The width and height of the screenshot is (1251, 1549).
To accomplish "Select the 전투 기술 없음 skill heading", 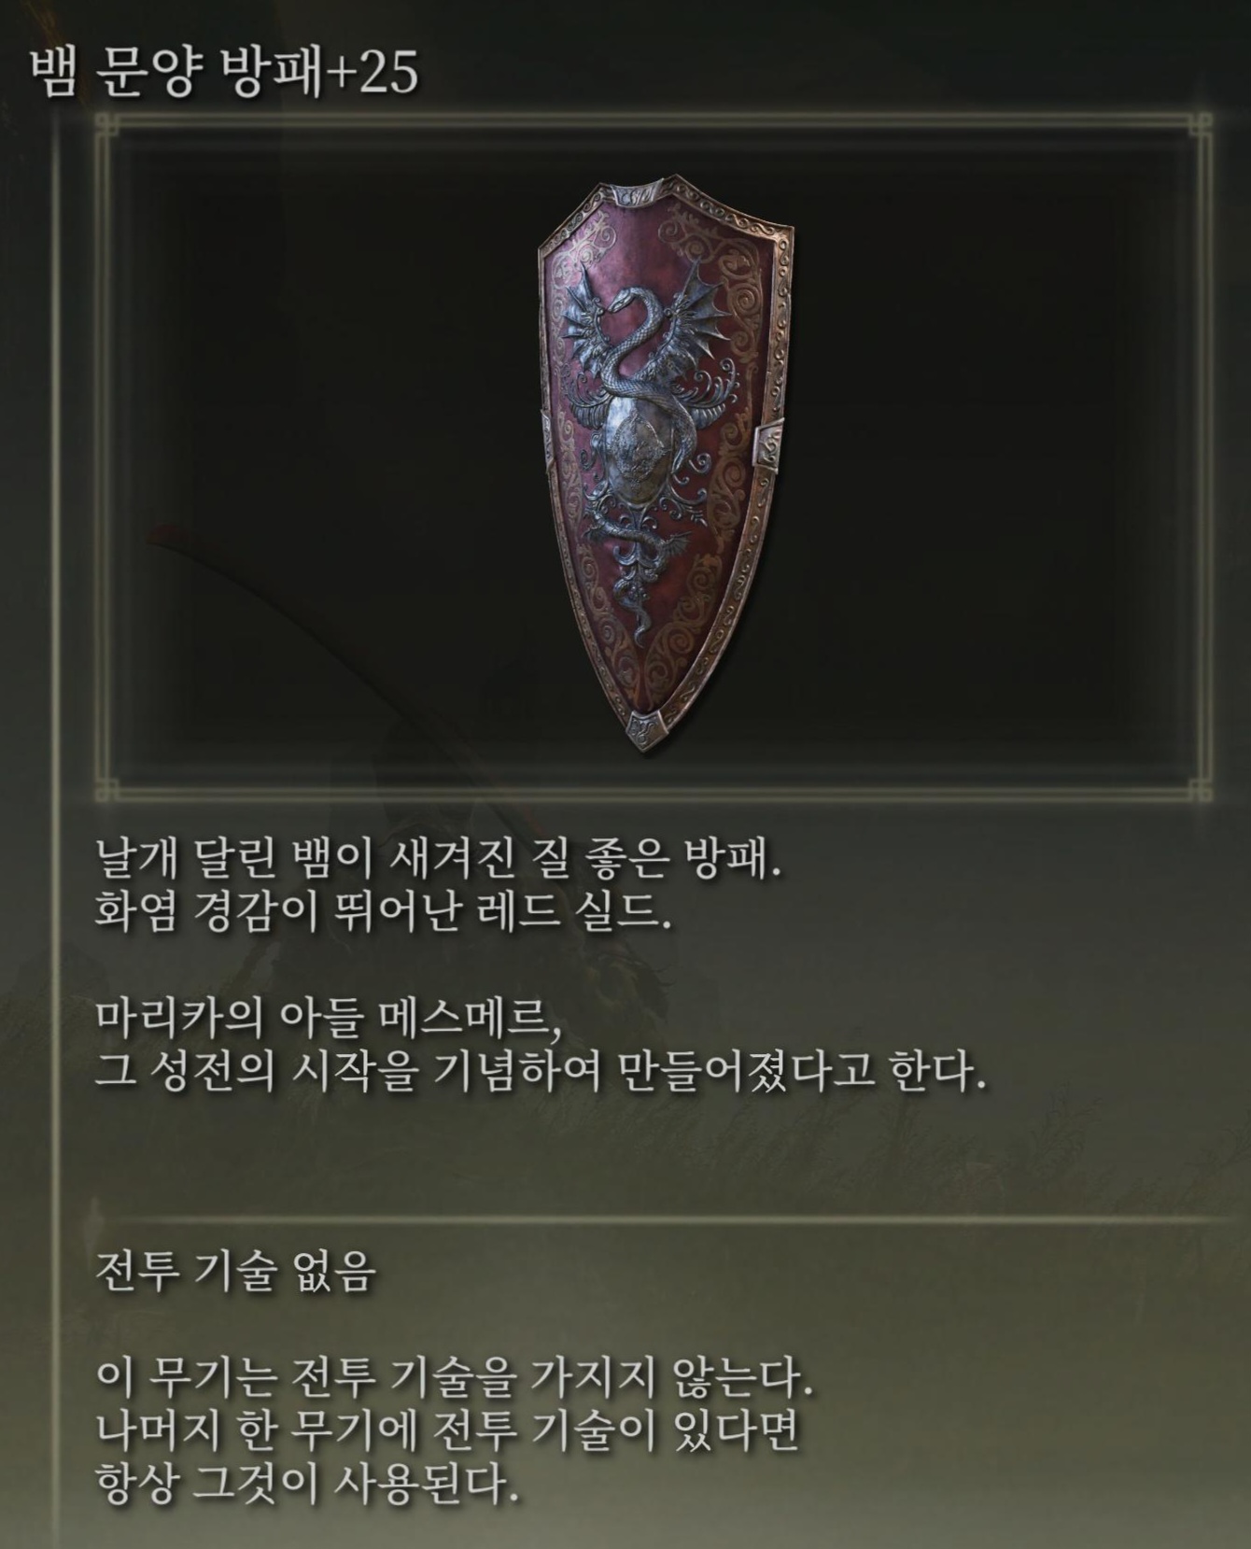I will pos(235,1272).
